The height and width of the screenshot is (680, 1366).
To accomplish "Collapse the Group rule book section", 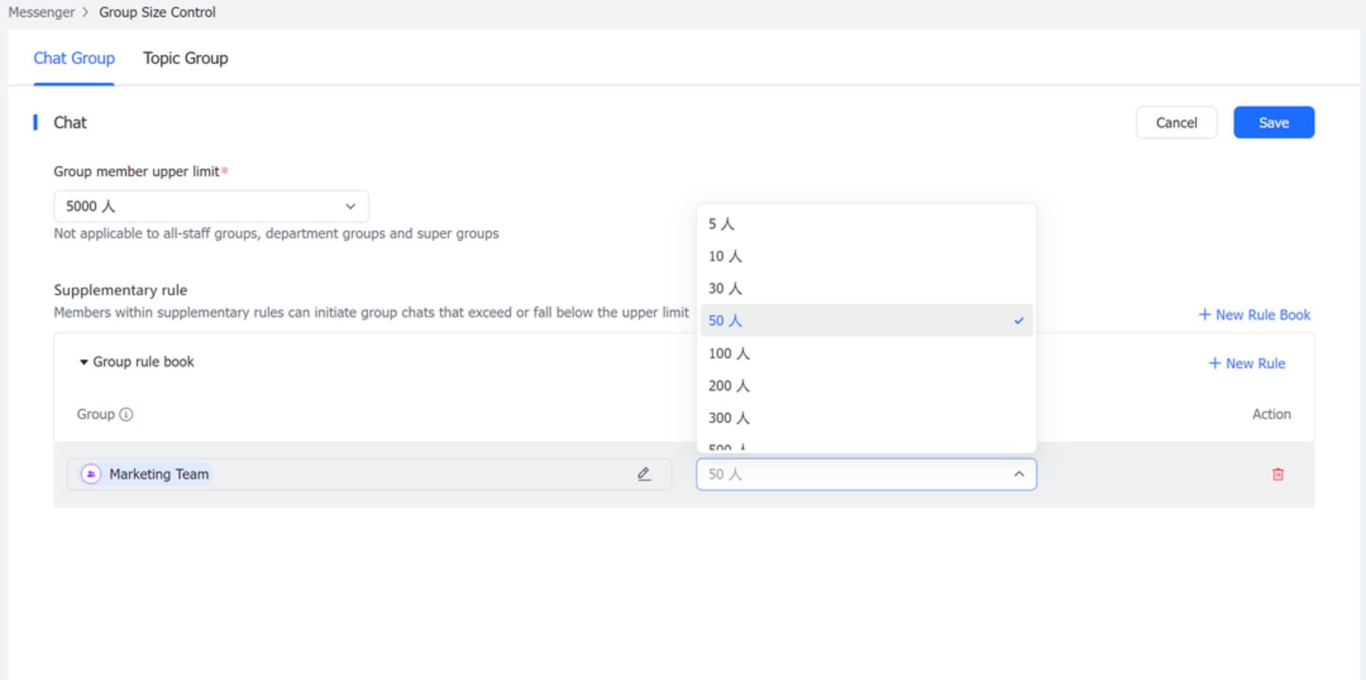I will [84, 361].
